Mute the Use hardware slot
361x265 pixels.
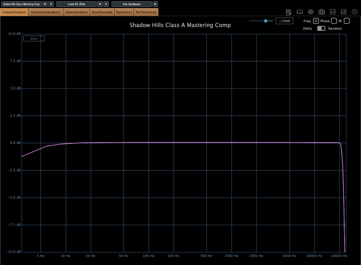tap(155, 4)
